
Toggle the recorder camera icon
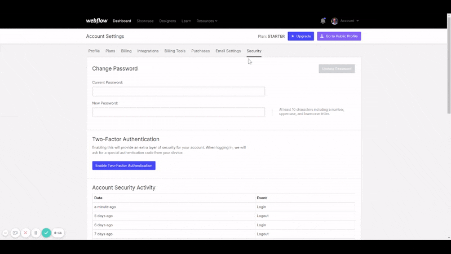point(15,233)
